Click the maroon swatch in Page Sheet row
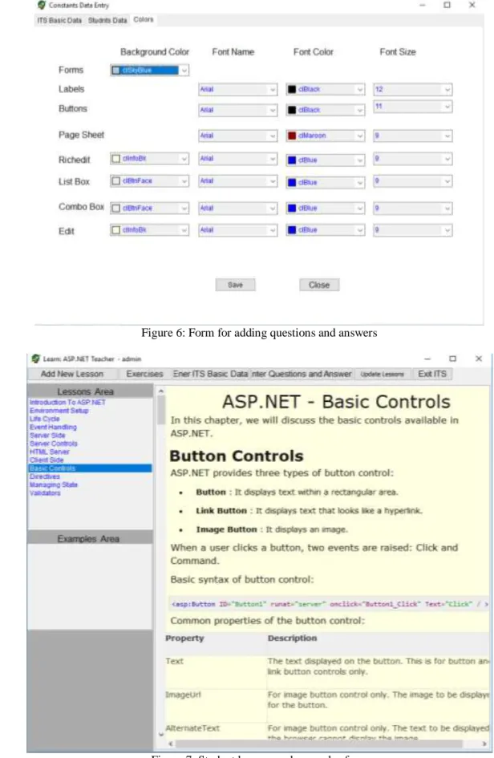This screenshot has width=494, height=758. pyautogui.click(x=291, y=136)
